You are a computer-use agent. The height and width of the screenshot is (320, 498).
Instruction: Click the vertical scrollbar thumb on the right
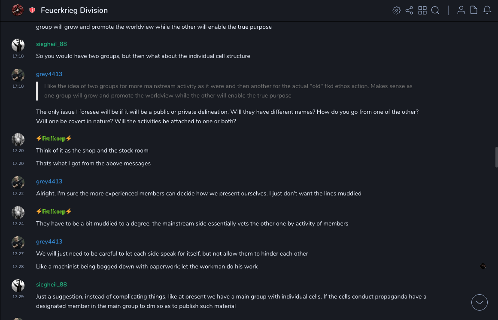[496, 157]
